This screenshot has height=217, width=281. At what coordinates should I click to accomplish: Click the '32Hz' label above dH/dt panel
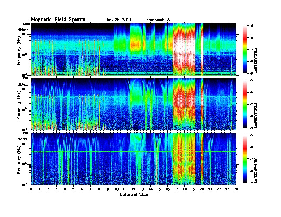tap(26, 24)
